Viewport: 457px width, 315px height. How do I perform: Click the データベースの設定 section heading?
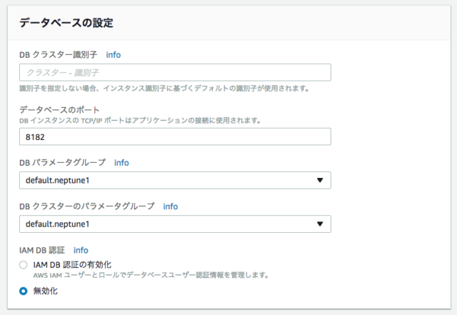click(66, 23)
